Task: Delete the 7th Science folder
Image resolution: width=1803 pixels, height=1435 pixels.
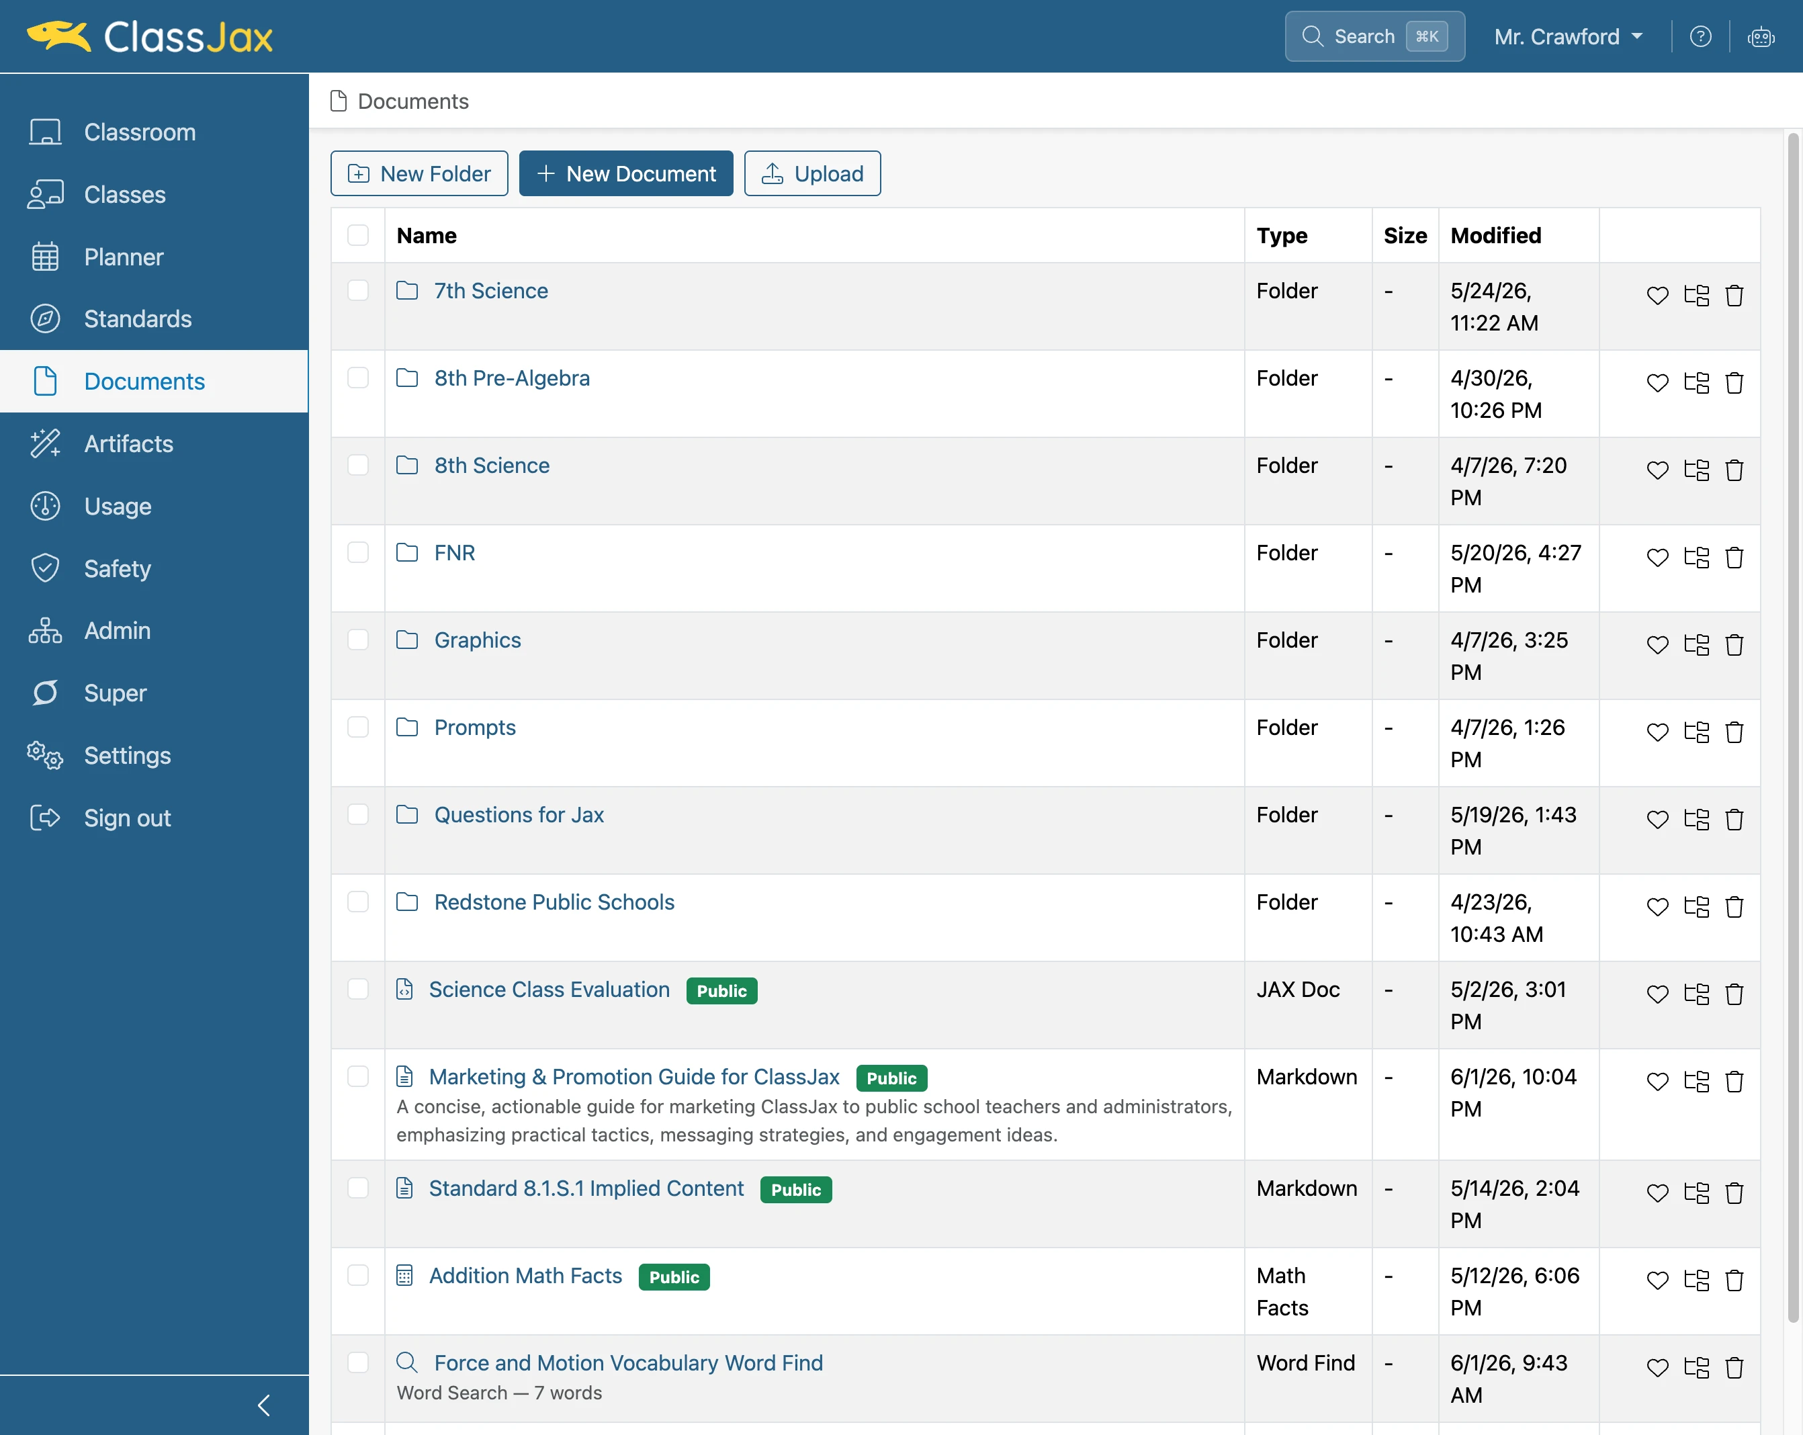Action: pos(1734,295)
